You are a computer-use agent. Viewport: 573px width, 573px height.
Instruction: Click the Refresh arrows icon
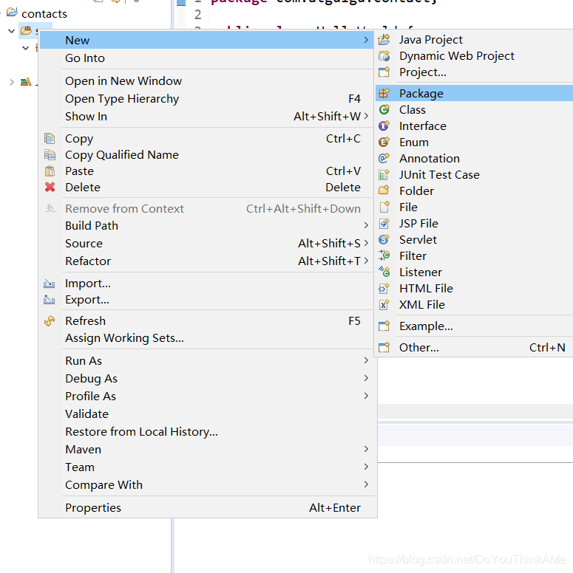(x=50, y=321)
